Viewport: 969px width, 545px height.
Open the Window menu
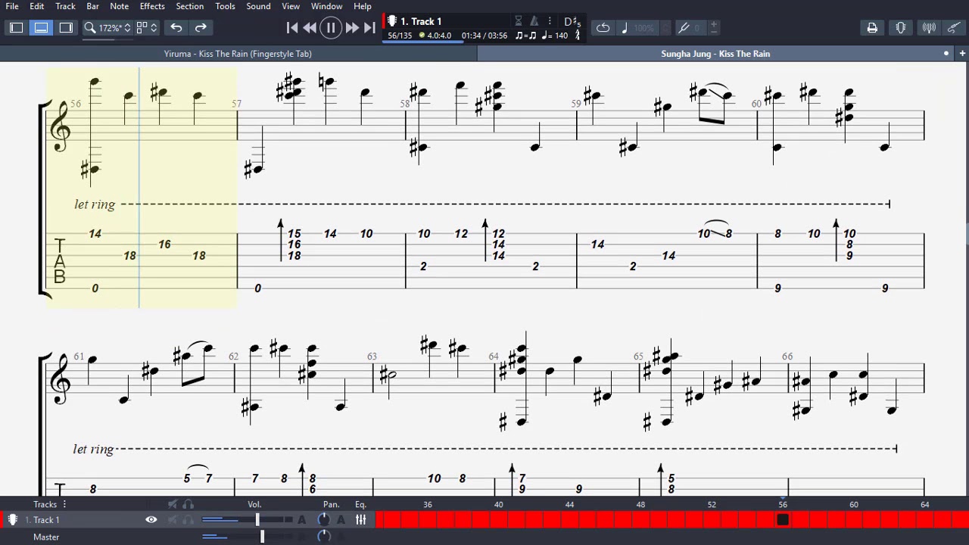pyautogui.click(x=326, y=6)
